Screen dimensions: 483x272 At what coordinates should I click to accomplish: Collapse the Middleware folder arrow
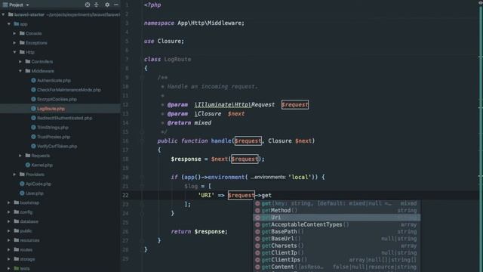pyautogui.click(x=20, y=71)
